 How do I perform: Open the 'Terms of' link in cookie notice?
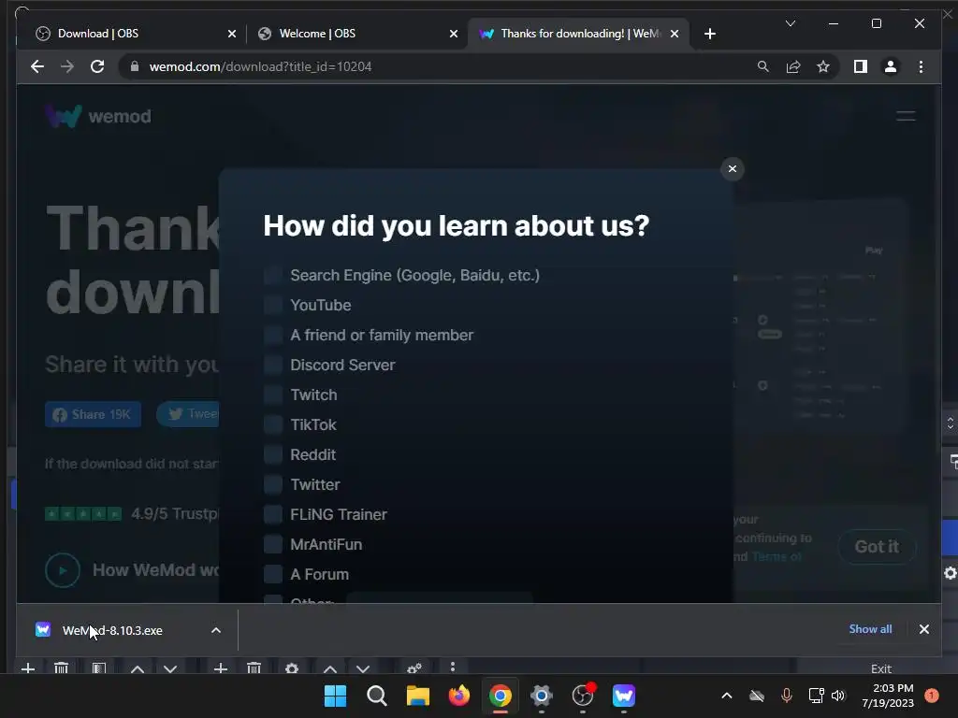[x=776, y=557]
